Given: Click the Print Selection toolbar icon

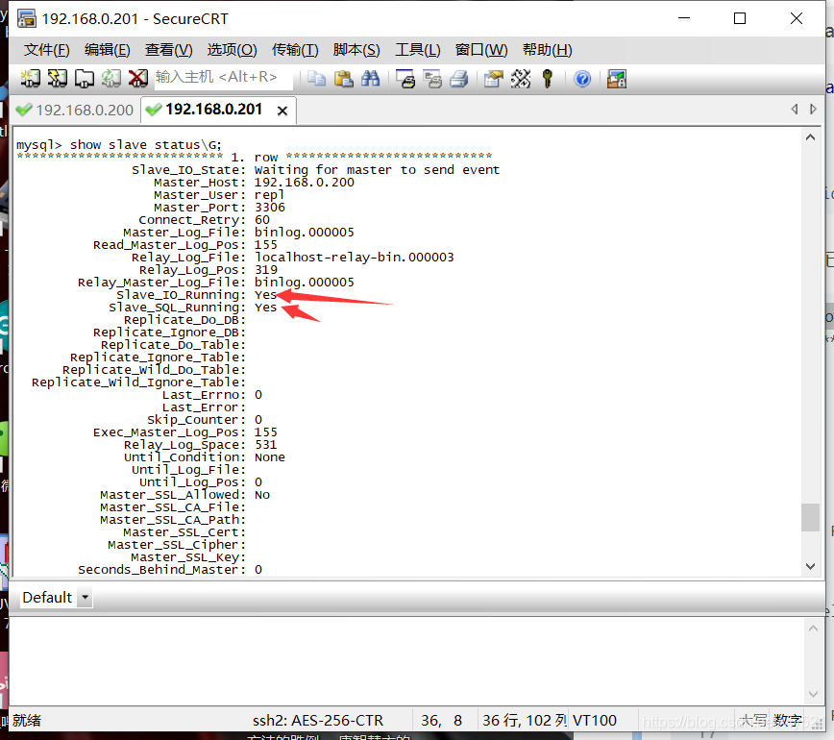Looking at the screenshot, I should tap(432, 79).
